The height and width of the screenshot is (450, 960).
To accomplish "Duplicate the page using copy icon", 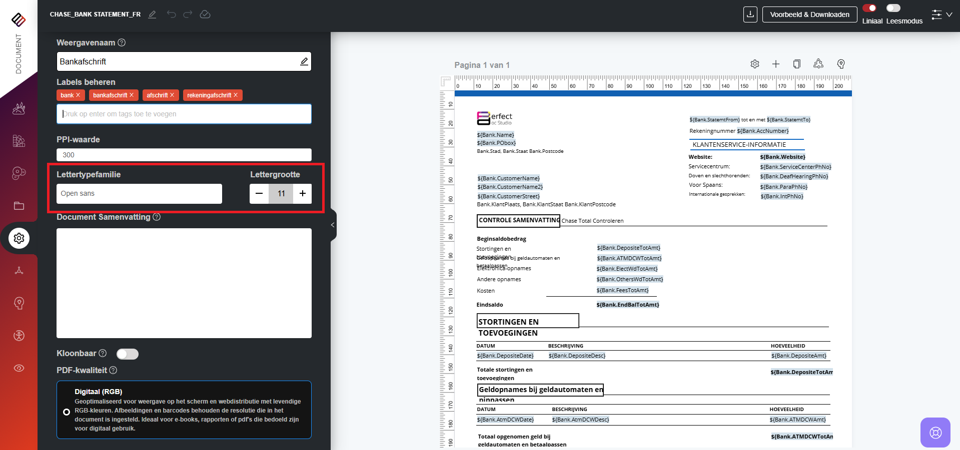I will click(x=797, y=64).
